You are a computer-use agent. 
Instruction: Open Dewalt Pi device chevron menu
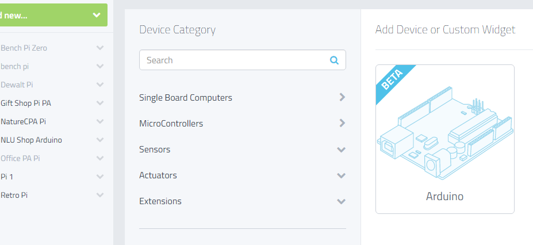(100, 85)
